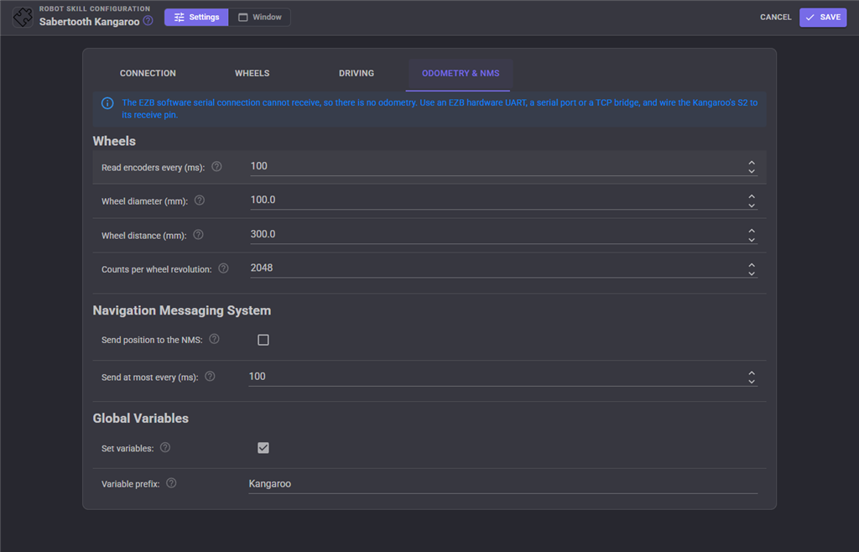Viewport: 859px width, 552px height.
Task: Decrease Read encoders every value
Action: coord(752,171)
